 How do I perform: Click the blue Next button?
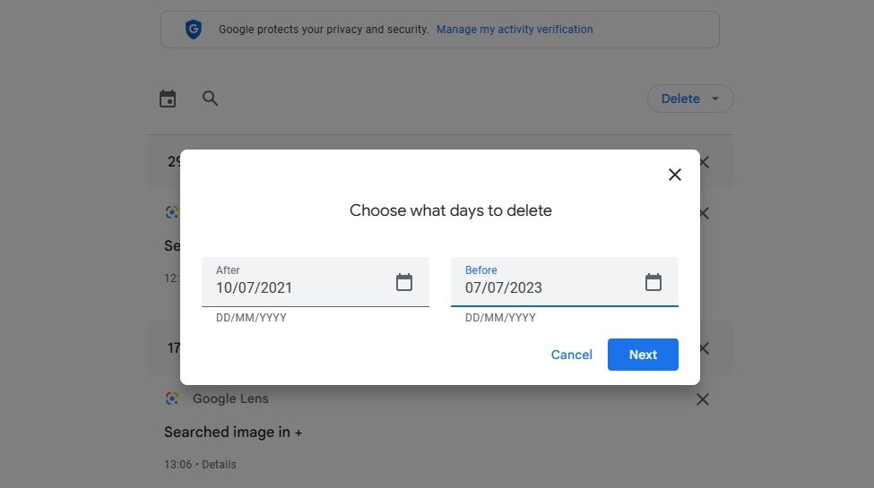tap(643, 355)
